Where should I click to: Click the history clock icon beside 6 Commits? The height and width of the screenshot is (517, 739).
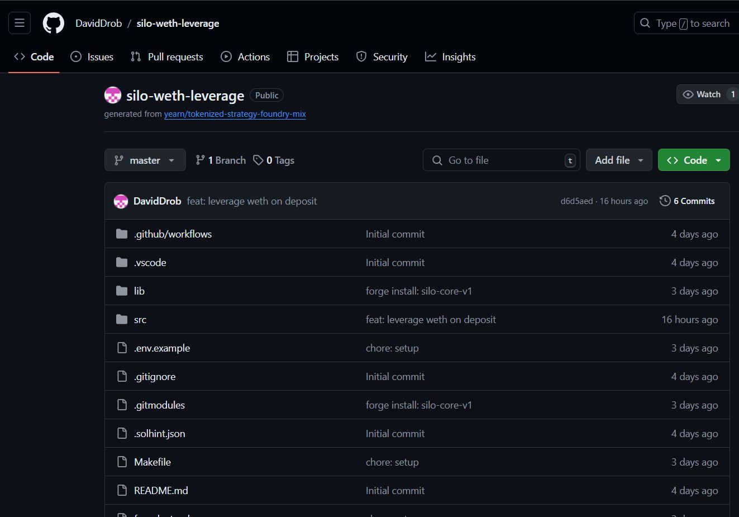click(x=665, y=201)
